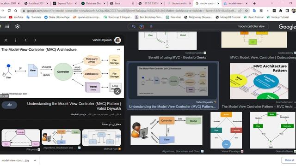Go to the browser home page
The image size is (296, 166).
pos(16,11)
